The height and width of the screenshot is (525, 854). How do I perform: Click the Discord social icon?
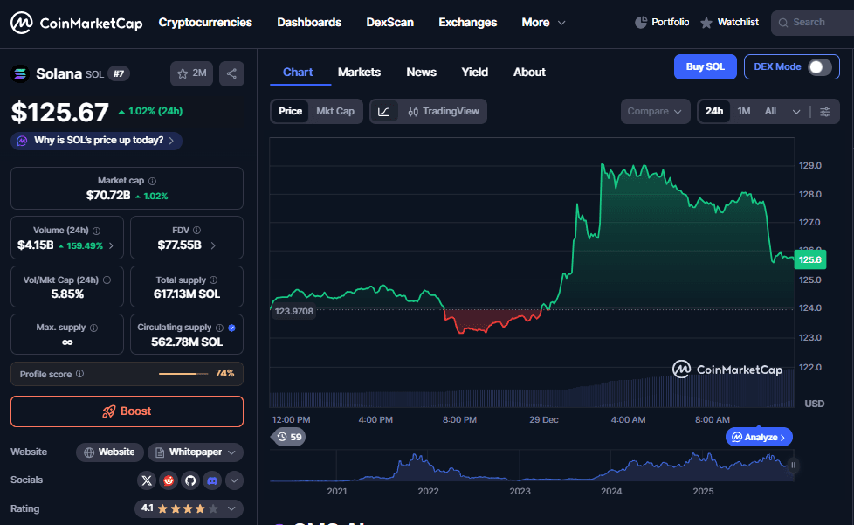pyautogui.click(x=211, y=480)
